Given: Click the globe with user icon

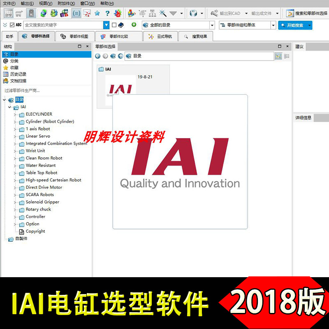Looking at the screenshot, I should [54, 14].
